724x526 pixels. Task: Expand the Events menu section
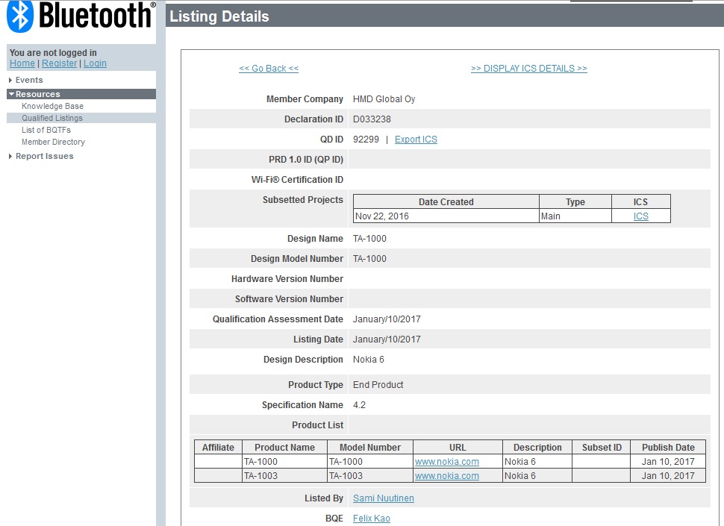pos(10,81)
